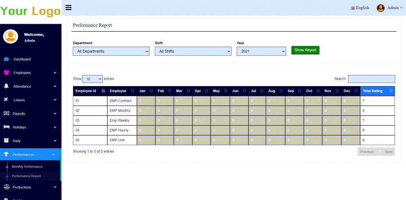Go to Next page of table
This screenshot has height=200, width=406.
tap(389, 152)
